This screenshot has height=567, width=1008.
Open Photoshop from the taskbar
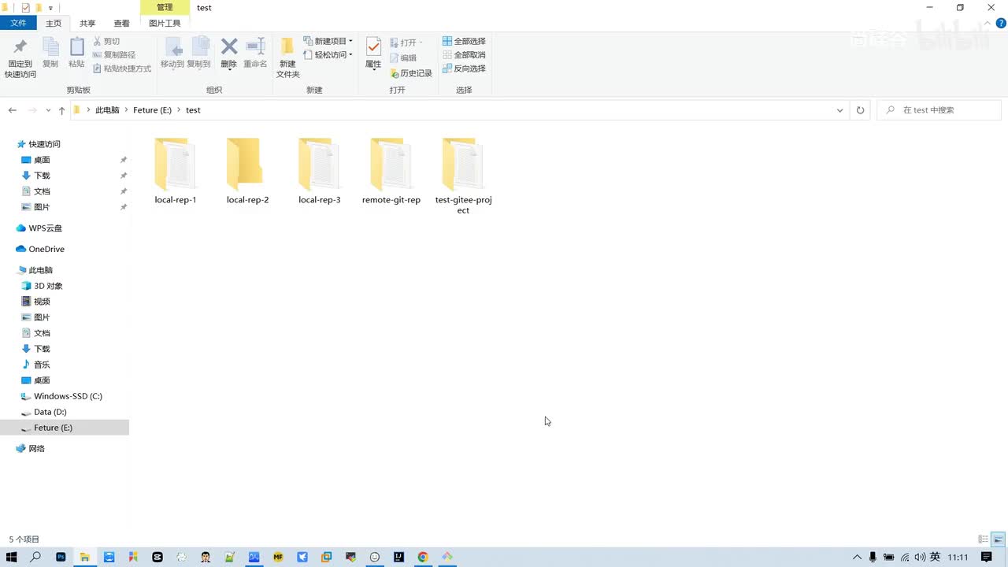pyautogui.click(x=61, y=557)
